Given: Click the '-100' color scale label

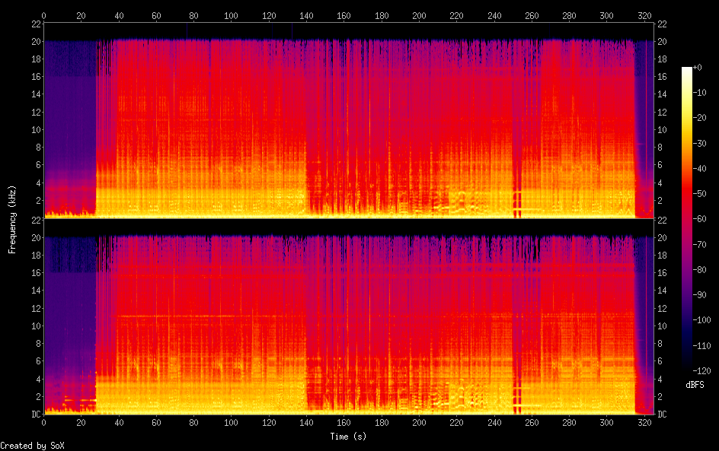Looking at the screenshot, I should pyautogui.click(x=701, y=320).
